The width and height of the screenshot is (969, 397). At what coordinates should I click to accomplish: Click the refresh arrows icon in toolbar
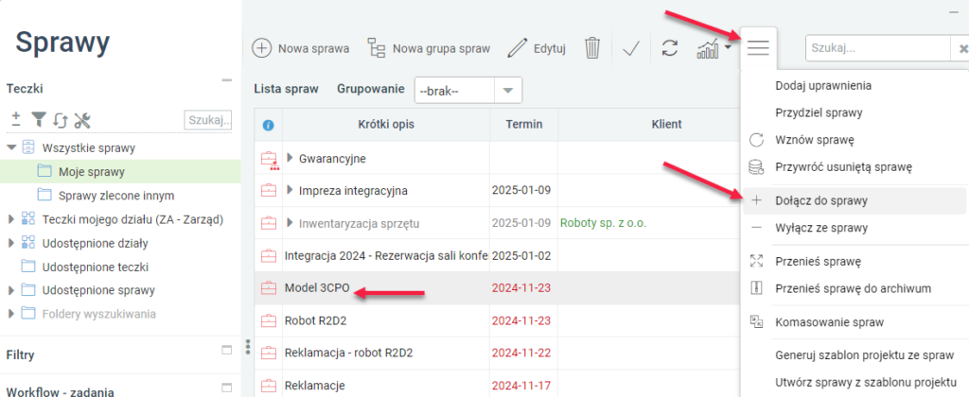click(x=669, y=48)
